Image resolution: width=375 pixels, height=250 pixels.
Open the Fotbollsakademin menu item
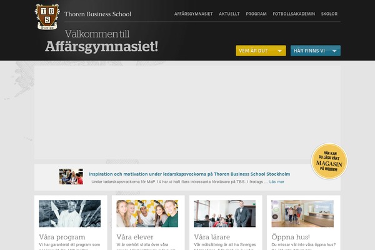(294, 14)
